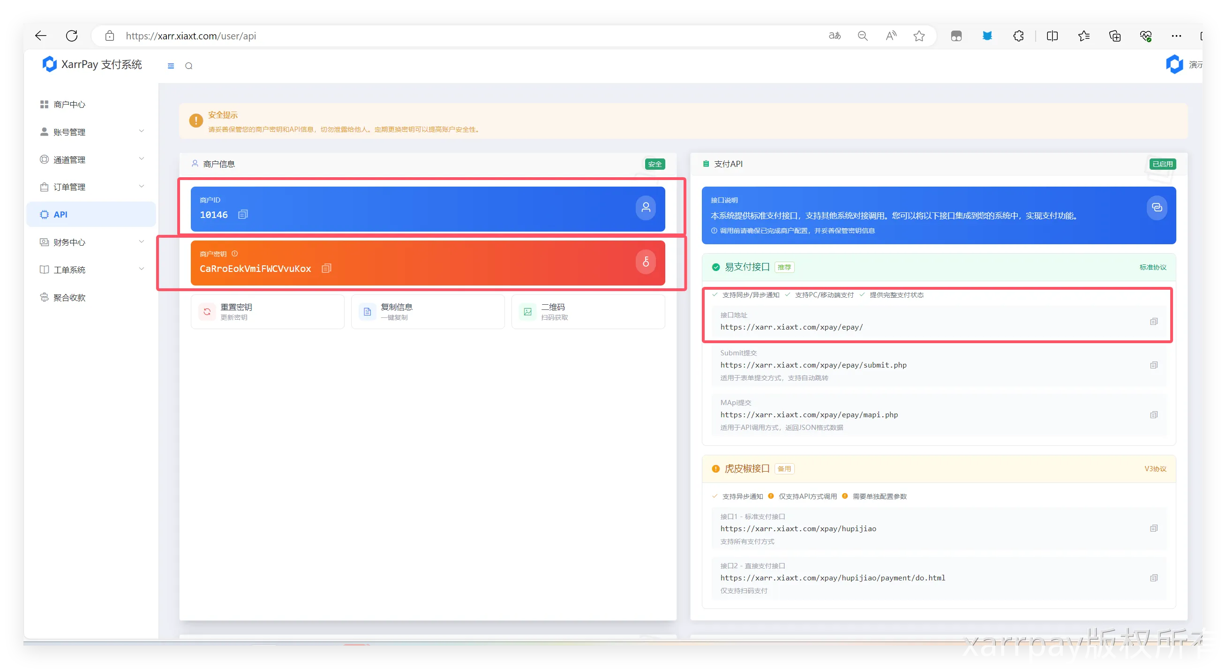Open the 二维码 scan code card
Viewport: 1226px width, 669px height.
588,312
